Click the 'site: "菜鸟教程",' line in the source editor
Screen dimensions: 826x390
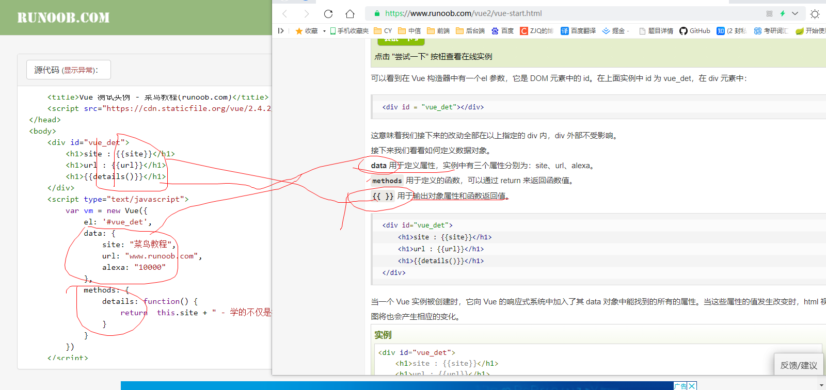pos(139,245)
